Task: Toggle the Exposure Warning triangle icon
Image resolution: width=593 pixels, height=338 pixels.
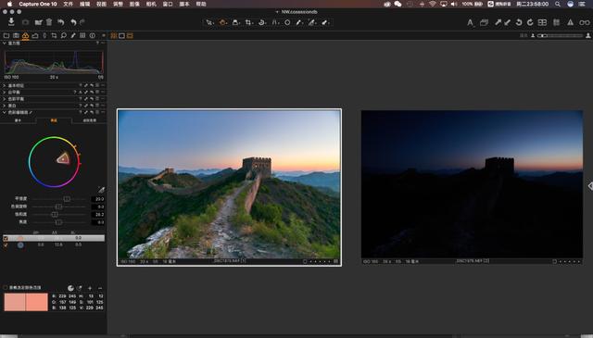Action: (x=570, y=22)
